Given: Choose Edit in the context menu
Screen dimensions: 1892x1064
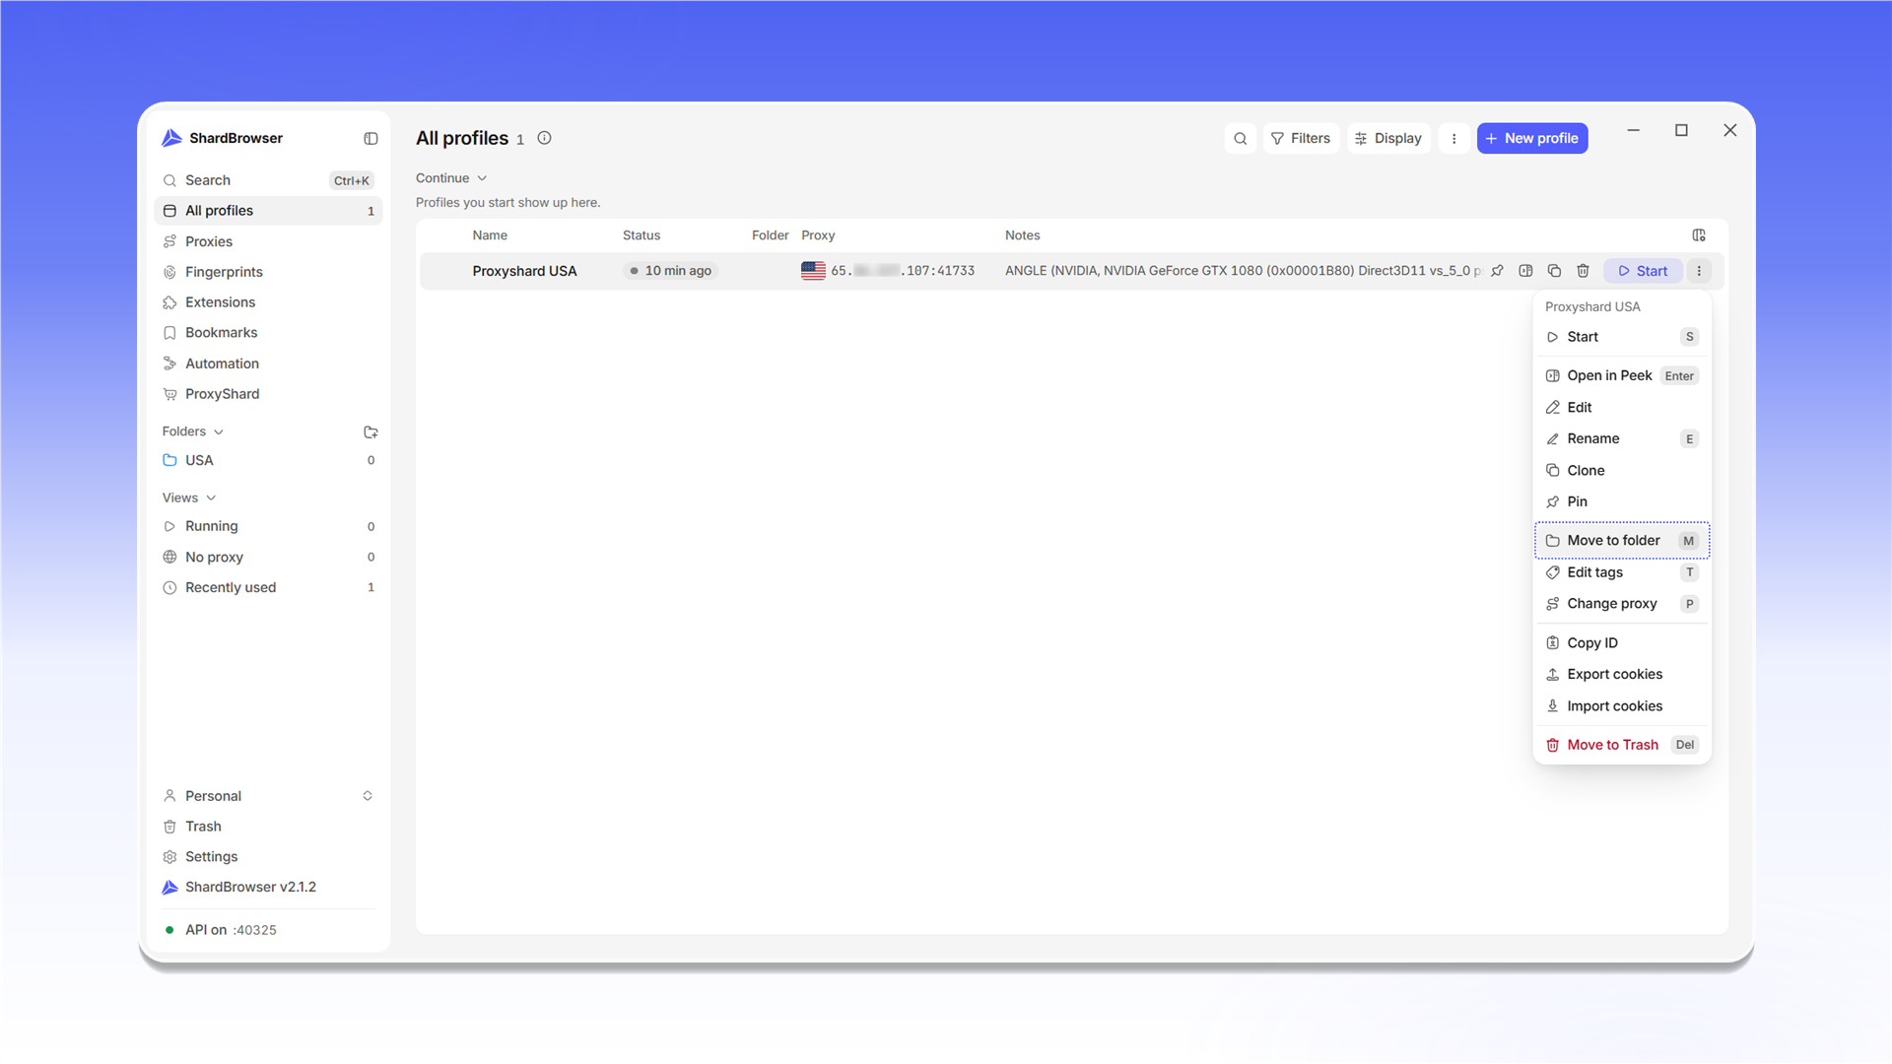Looking at the screenshot, I should tap(1622, 407).
